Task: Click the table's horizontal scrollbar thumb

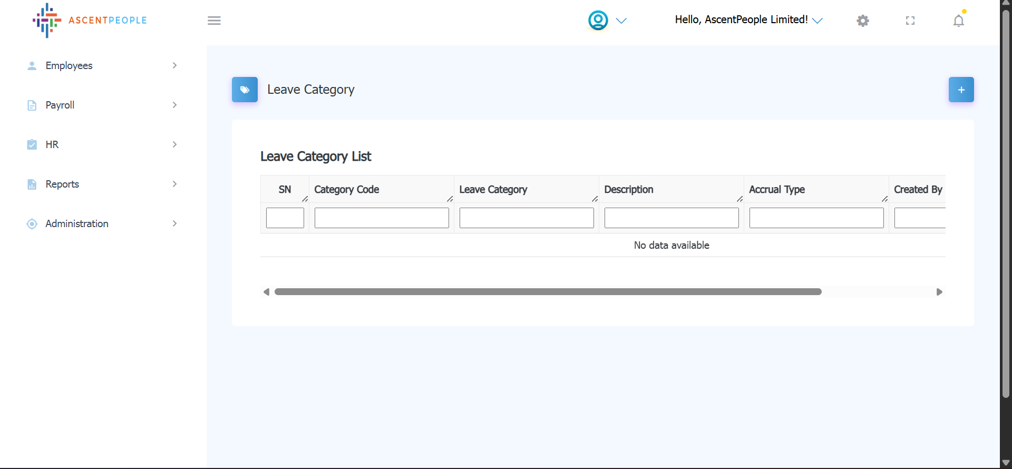Action: click(548, 292)
